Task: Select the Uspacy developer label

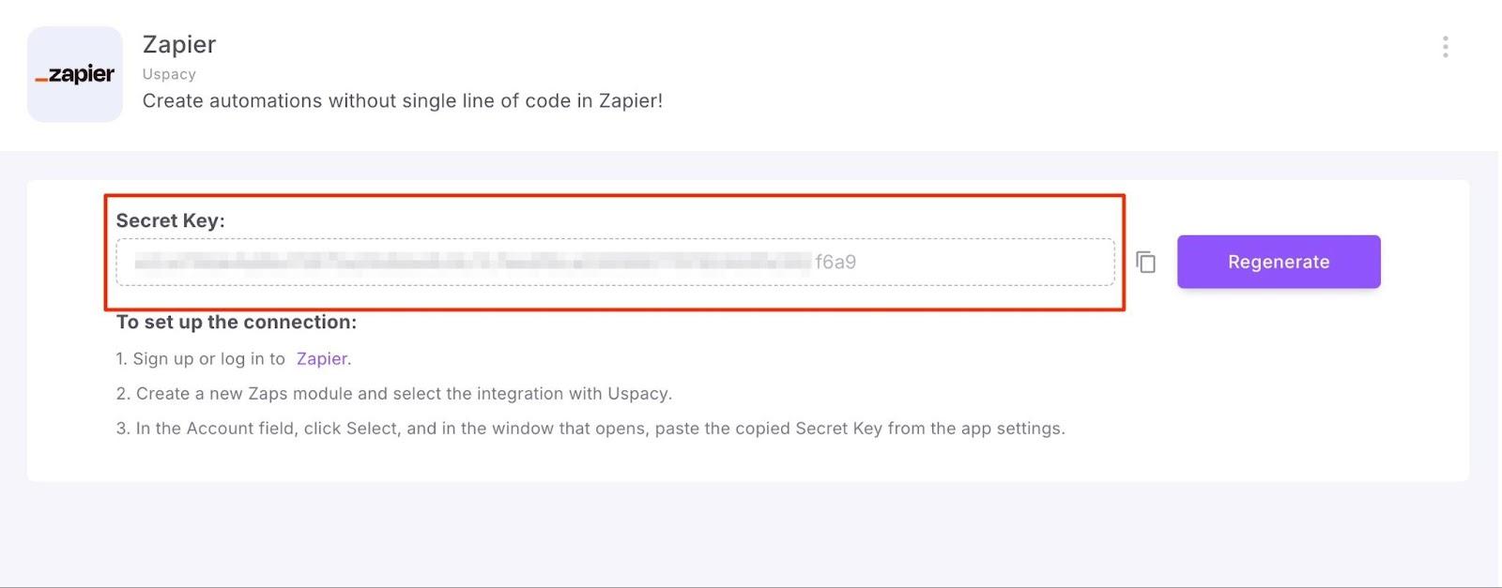Action: tap(169, 74)
